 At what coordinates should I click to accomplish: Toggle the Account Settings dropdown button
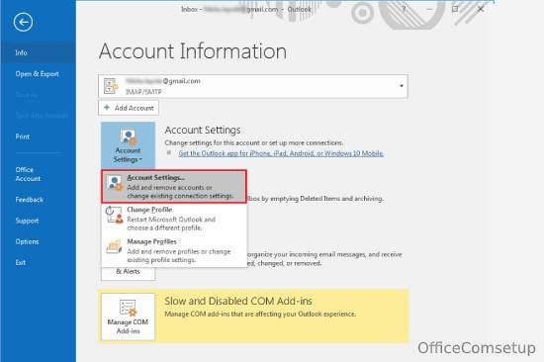(128, 145)
